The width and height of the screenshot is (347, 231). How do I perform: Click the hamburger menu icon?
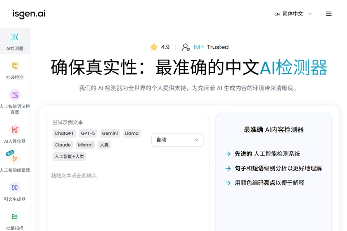(x=329, y=14)
